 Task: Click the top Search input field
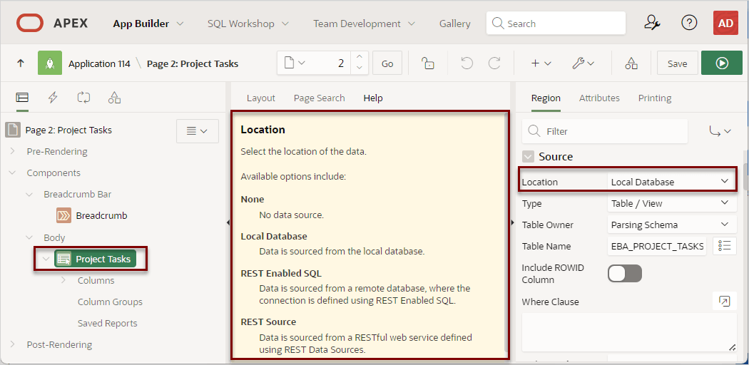[556, 24]
